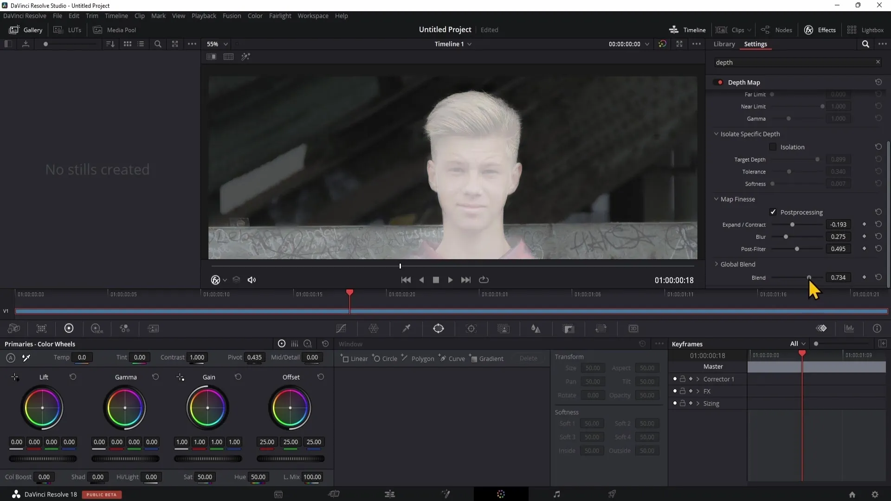Select the Playback menu item
Image resolution: width=891 pixels, height=501 pixels.
[204, 15]
